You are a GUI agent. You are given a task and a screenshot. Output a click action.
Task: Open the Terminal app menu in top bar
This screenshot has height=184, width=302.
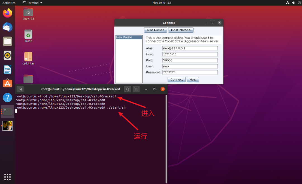pos(32,3)
